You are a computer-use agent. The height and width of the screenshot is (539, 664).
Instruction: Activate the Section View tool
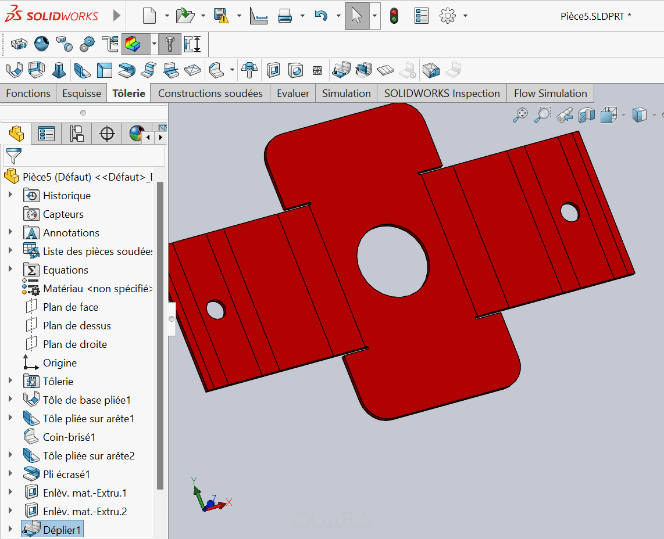(x=587, y=115)
